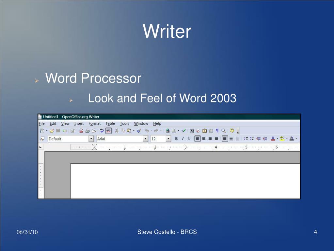Open Page Preview icon
The height and width of the screenshot is (251, 334).
(x=93, y=131)
